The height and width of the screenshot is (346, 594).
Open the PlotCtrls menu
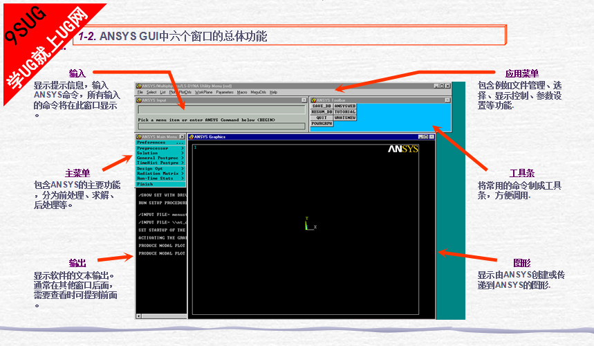click(185, 92)
